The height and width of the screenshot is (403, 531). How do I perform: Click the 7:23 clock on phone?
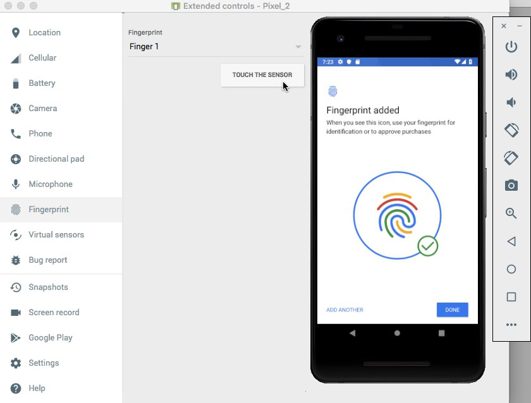pos(328,62)
